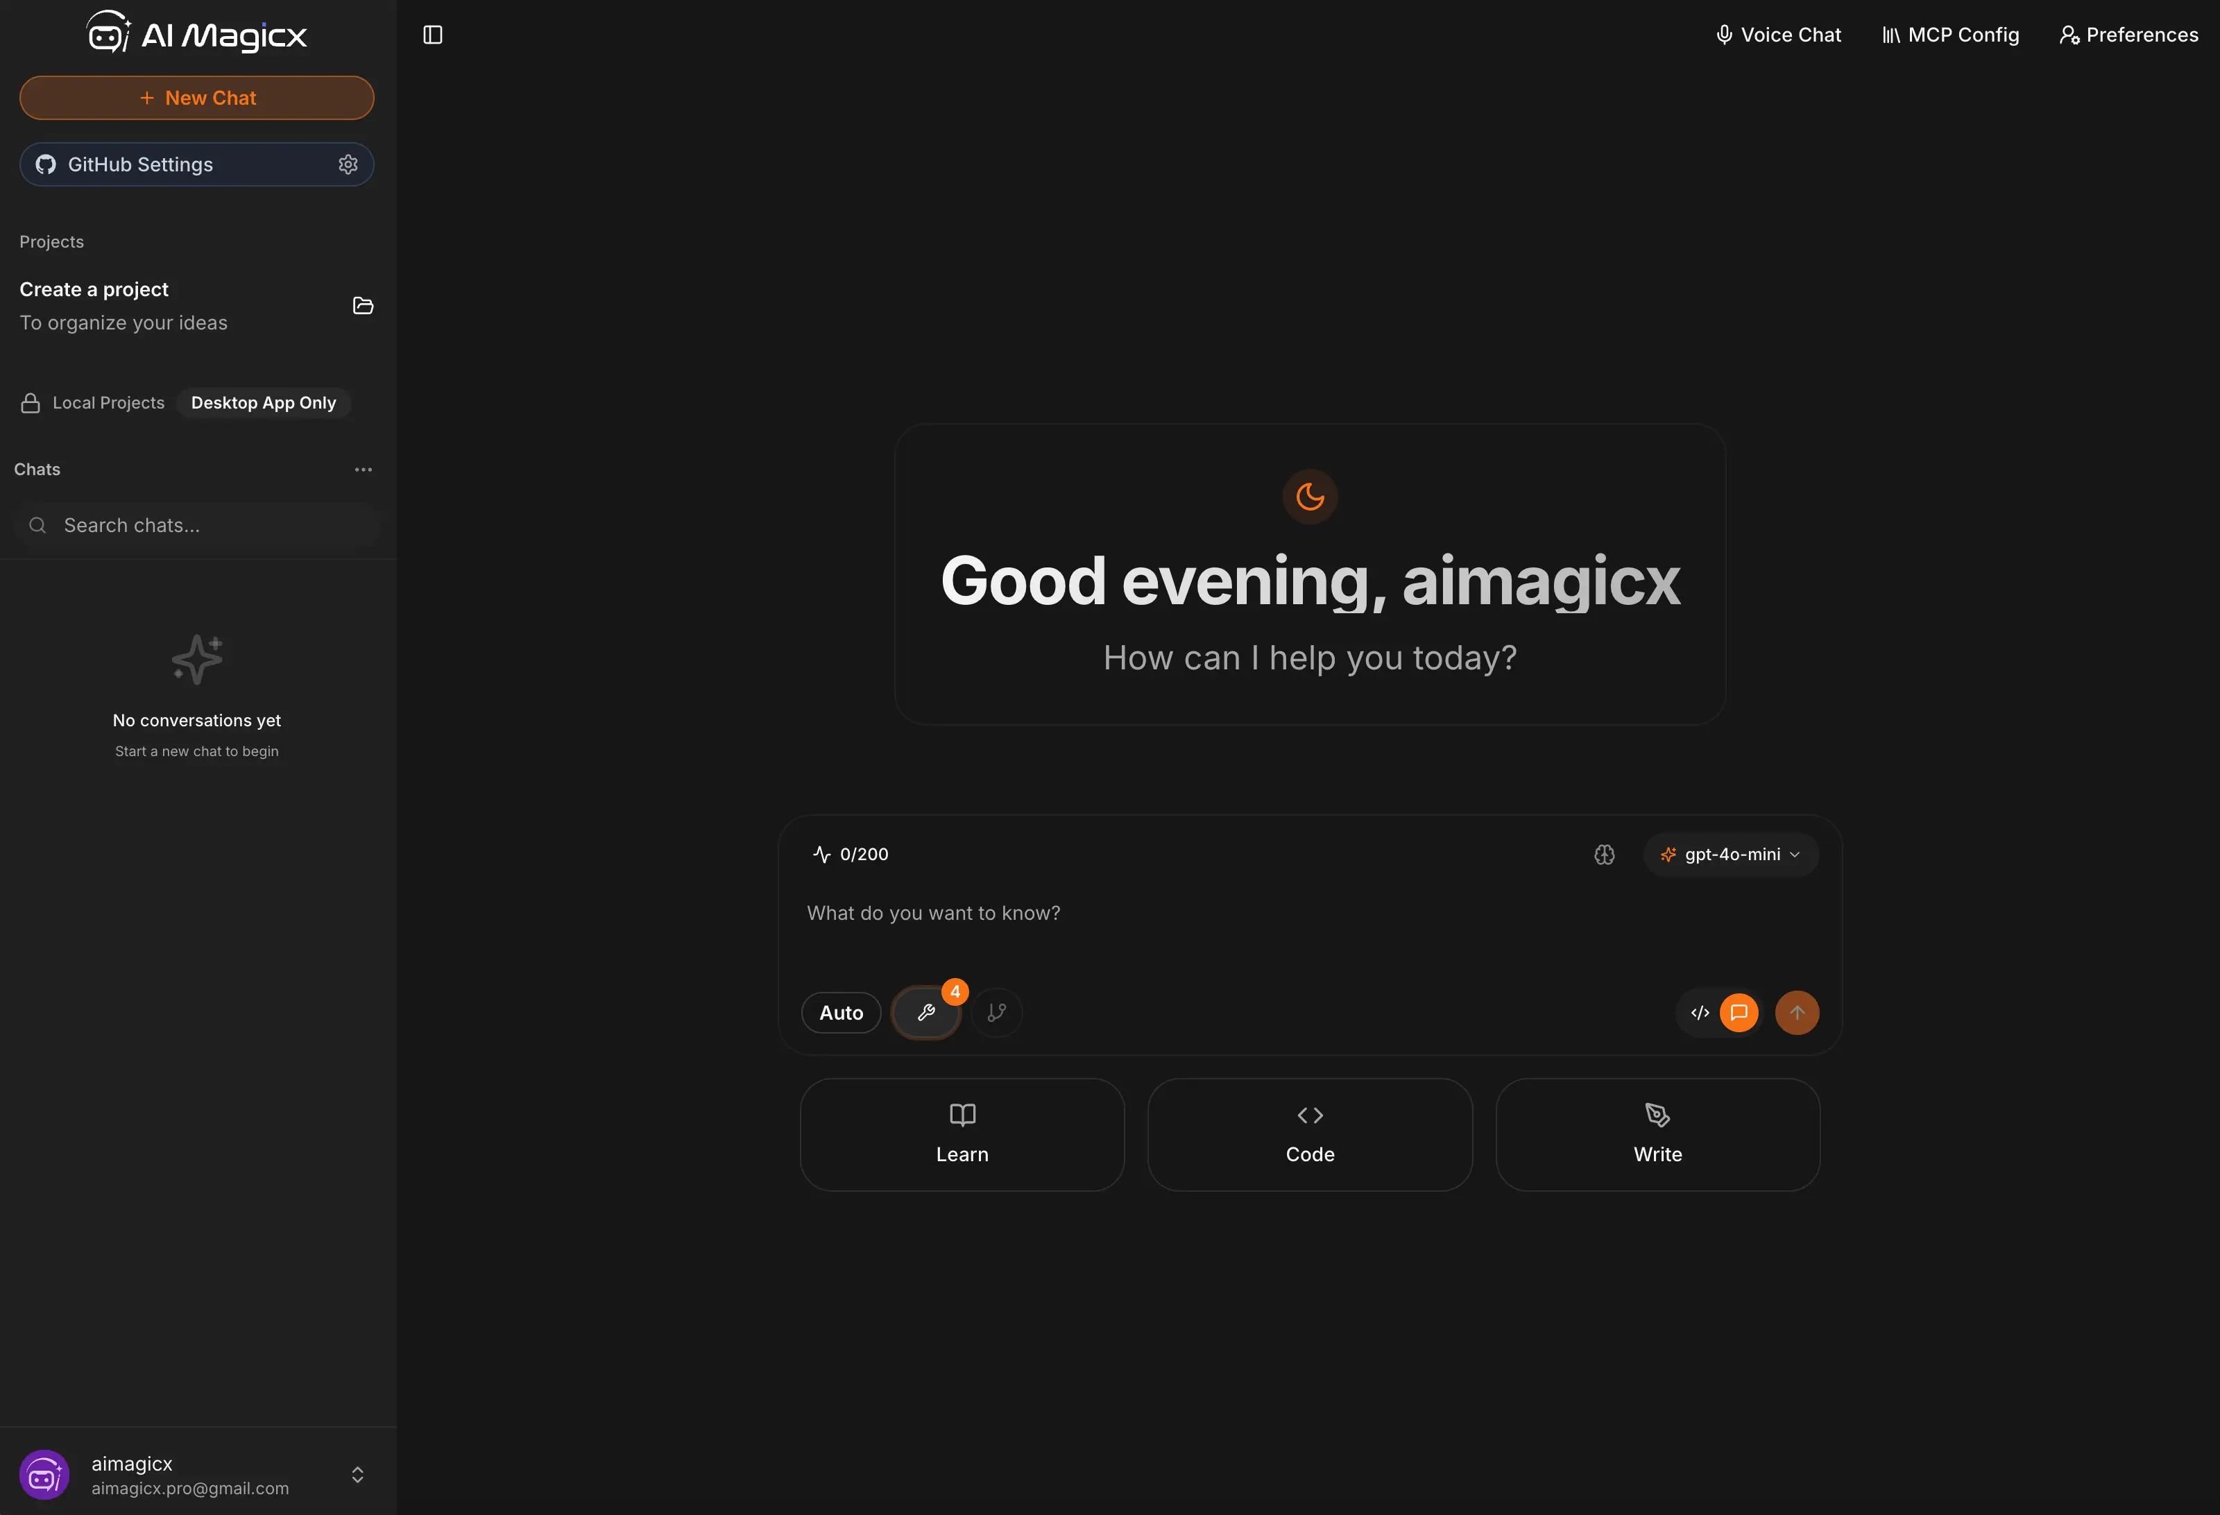This screenshot has width=2220, height=1515.
Task: Open the gpt-4o-mini model dropdown
Action: point(1730,855)
